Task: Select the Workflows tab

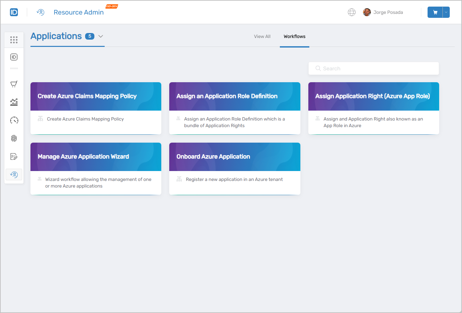Action: [294, 36]
